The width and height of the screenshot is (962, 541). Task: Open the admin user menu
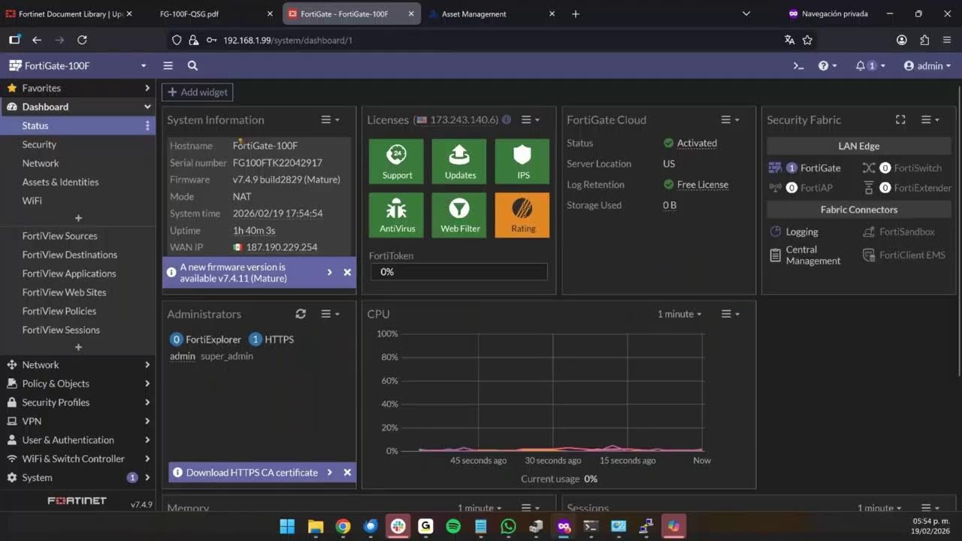927,66
